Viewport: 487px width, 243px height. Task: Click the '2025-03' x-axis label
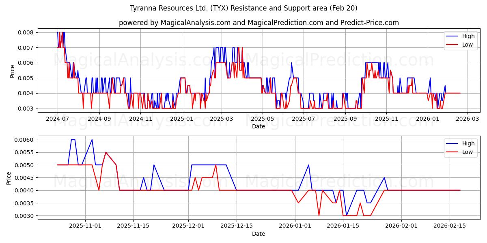click(222, 119)
